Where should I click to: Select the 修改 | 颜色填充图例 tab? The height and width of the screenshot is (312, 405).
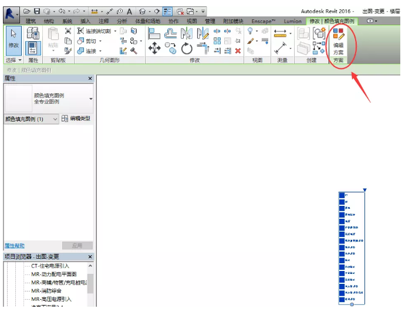(x=332, y=21)
